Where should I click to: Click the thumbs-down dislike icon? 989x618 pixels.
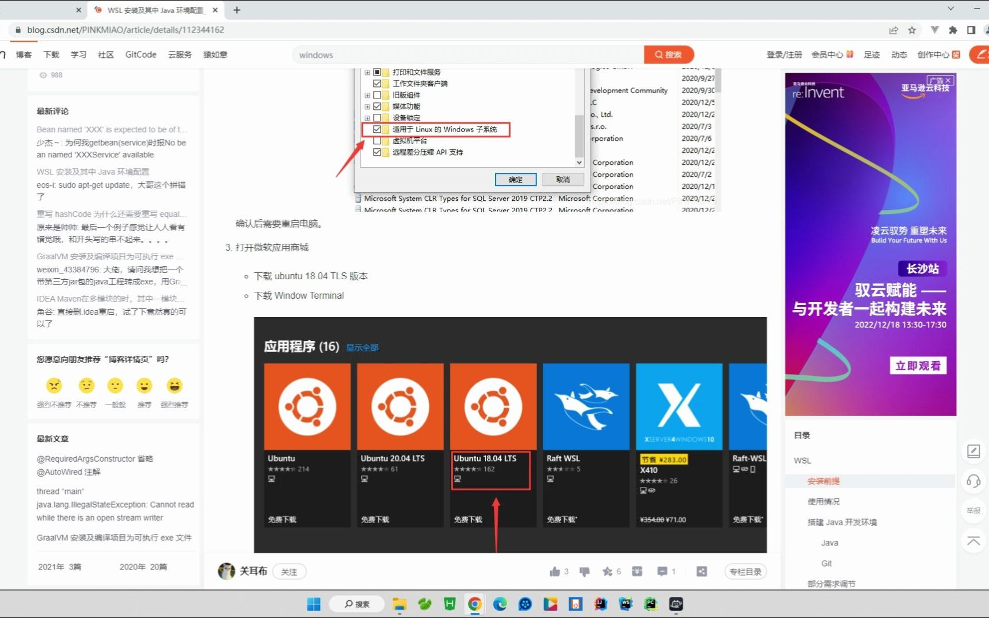tap(584, 571)
